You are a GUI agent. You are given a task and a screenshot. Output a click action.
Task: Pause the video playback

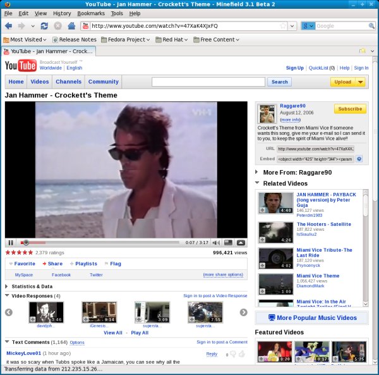(11, 242)
